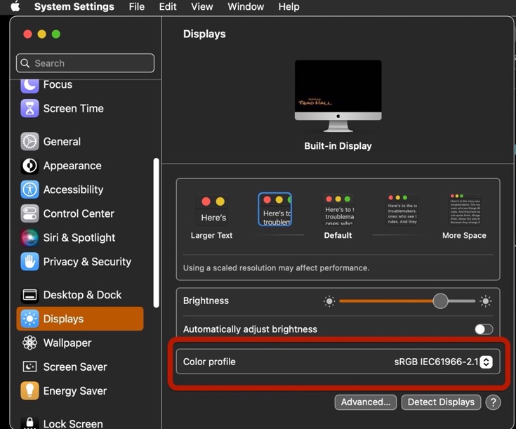
Task: Select the More Space resolution thumbnail
Action: (465, 209)
